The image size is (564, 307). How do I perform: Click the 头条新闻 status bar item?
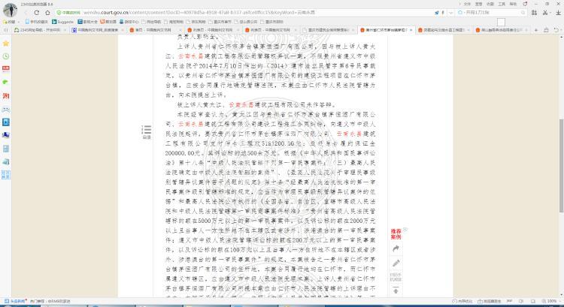pyautogui.click(x=15, y=301)
